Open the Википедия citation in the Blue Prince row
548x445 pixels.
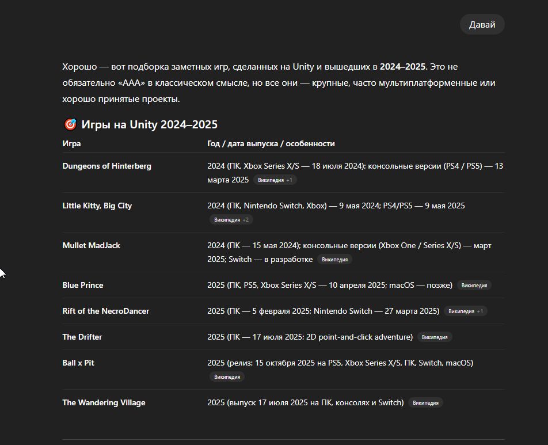pyautogui.click(x=474, y=286)
